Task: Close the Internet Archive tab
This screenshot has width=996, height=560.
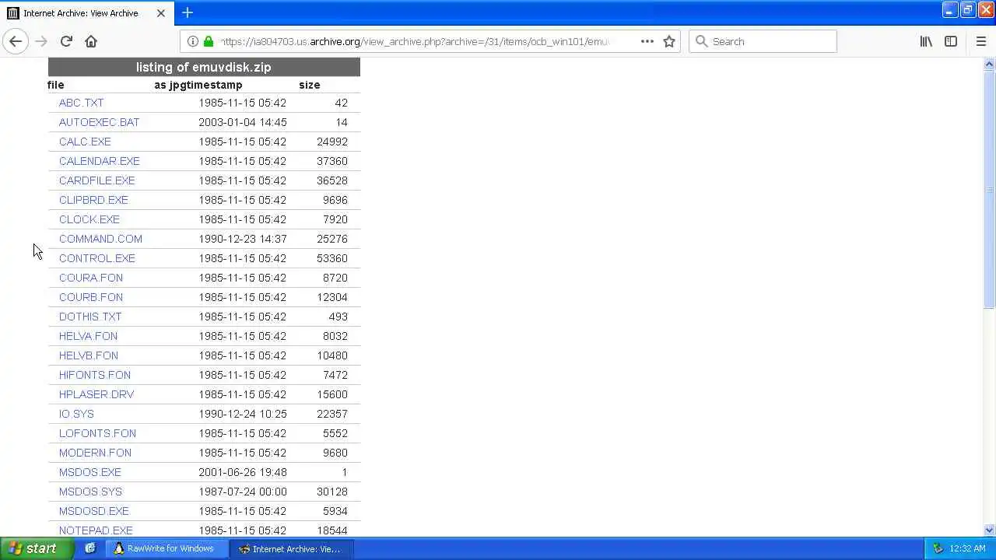Action: [x=161, y=13]
